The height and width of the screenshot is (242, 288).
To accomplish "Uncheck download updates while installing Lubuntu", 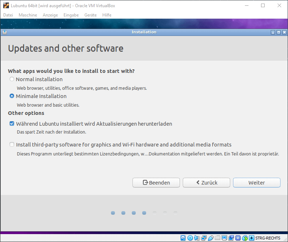I will [12, 124].
